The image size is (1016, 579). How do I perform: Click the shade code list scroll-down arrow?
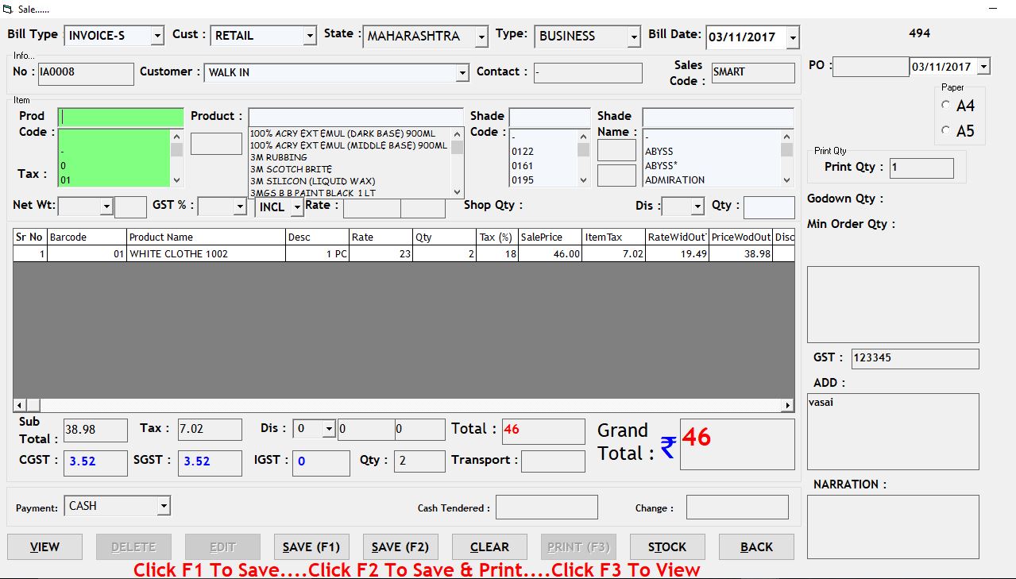click(x=584, y=179)
